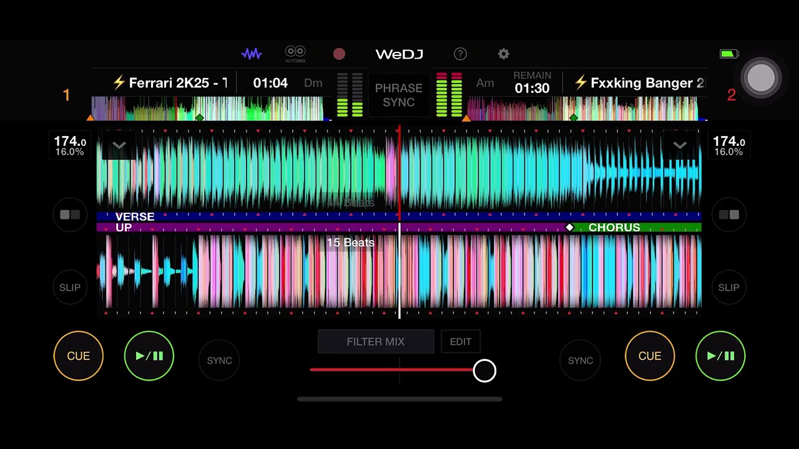Tap deck 2 level meter
The width and height of the screenshot is (799, 449).
click(449, 94)
